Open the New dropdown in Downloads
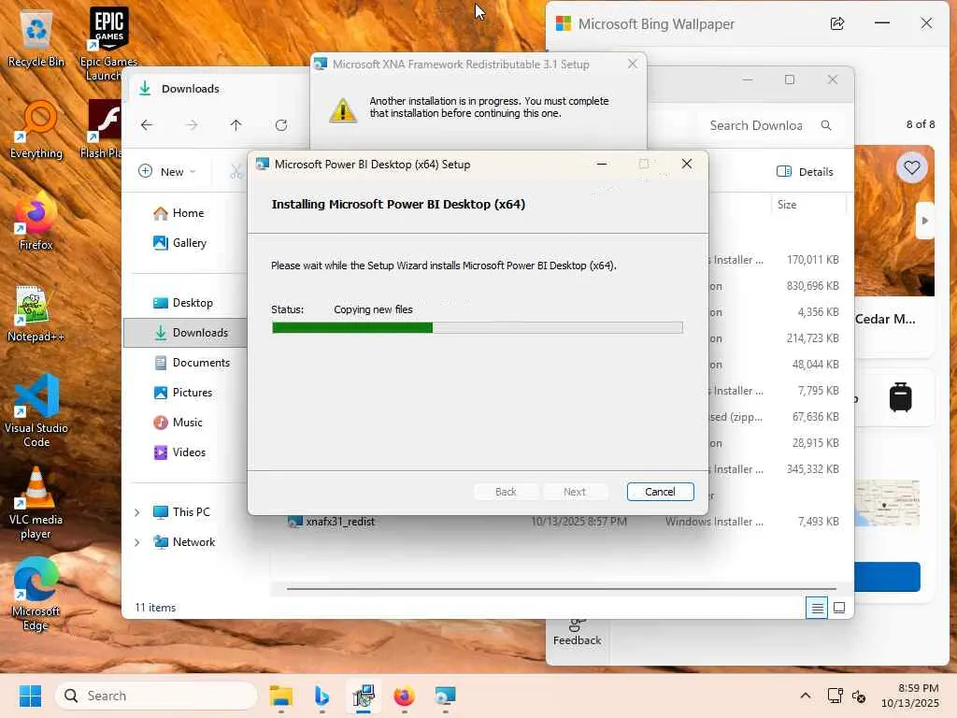This screenshot has height=718, width=957. 166,172
